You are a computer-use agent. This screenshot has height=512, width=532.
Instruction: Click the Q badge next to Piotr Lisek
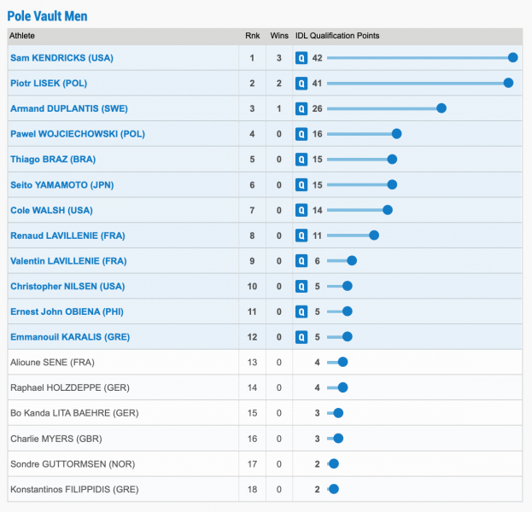301,84
